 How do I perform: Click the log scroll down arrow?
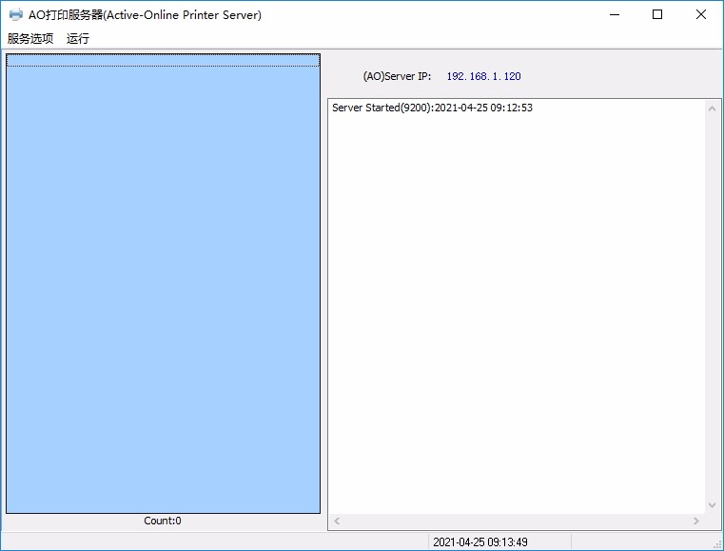coord(712,505)
